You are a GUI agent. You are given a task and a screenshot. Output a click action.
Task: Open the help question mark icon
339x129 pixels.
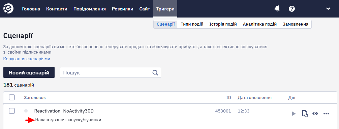pyautogui.click(x=292, y=9)
